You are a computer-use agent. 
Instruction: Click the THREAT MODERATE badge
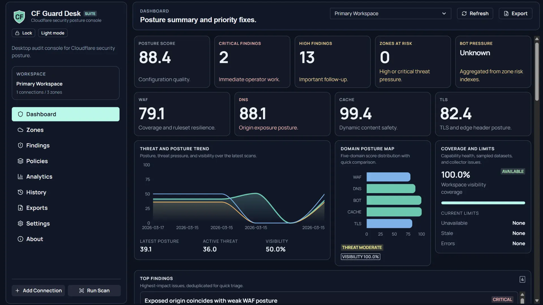tap(362, 247)
